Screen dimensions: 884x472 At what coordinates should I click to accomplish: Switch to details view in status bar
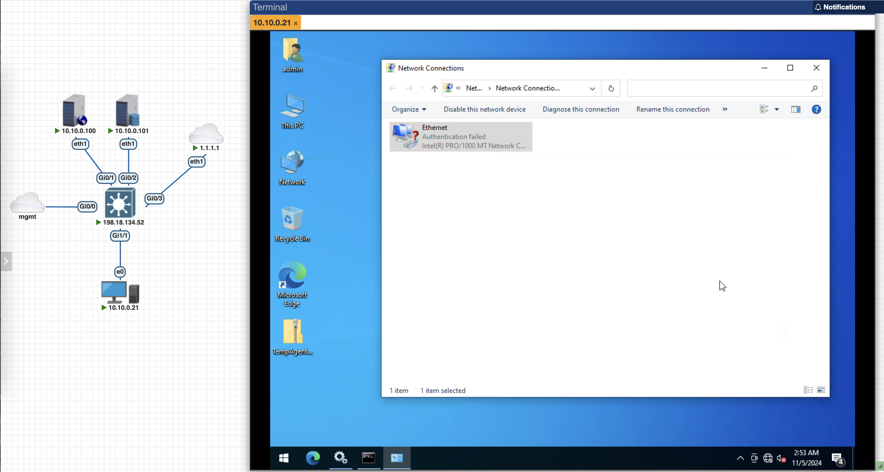point(808,390)
